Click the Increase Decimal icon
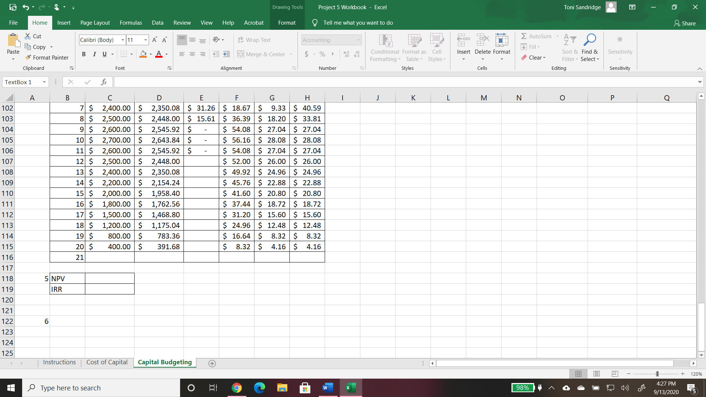Viewport: 706px width, 397px height. (346, 54)
